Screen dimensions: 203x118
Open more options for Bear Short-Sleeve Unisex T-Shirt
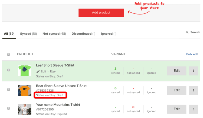194,90
